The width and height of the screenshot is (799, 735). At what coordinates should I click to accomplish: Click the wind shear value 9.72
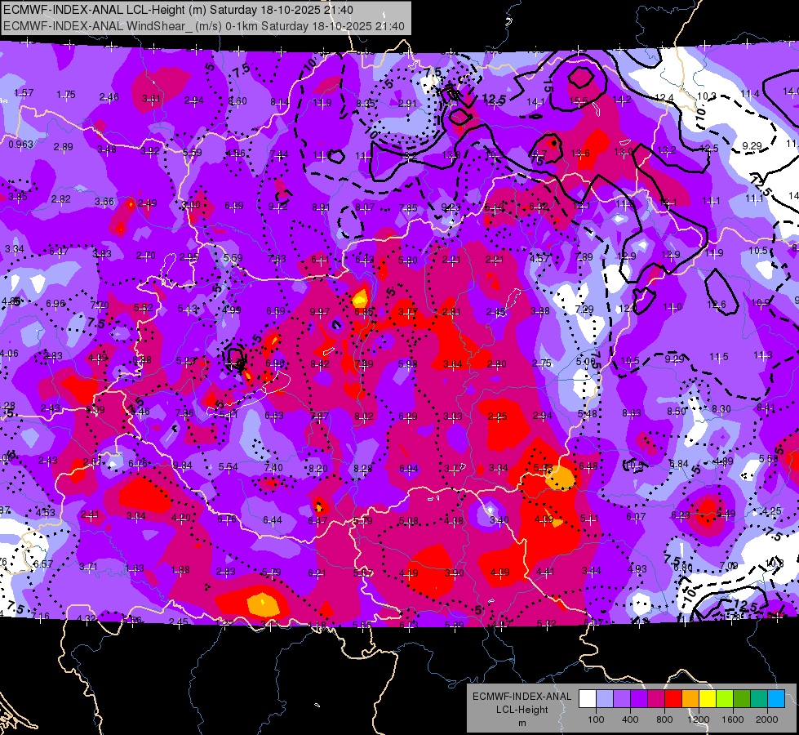[277, 207]
